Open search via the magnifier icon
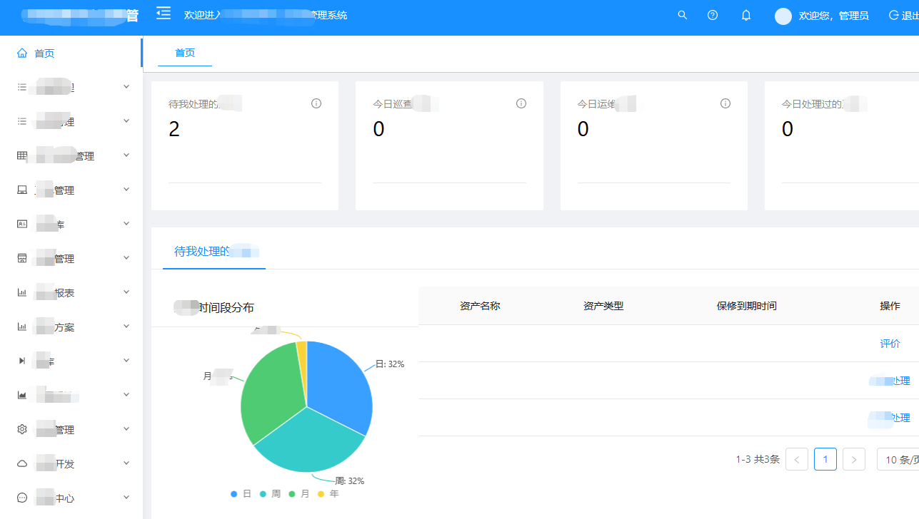Image resolution: width=919 pixels, height=519 pixels. (x=683, y=15)
